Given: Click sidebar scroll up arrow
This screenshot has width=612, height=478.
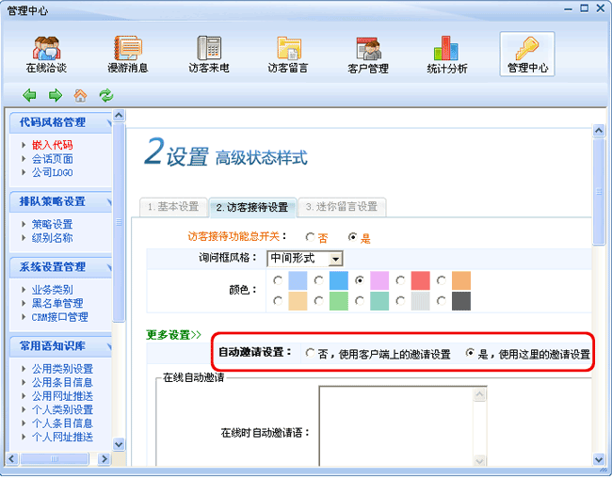Looking at the screenshot, I should (x=119, y=115).
